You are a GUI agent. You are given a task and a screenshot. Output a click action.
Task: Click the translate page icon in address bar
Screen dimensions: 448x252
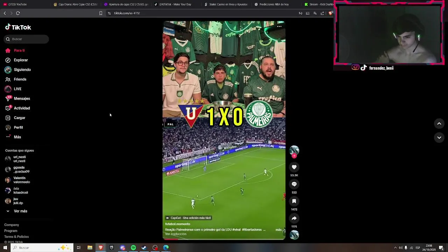click(315, 13)
